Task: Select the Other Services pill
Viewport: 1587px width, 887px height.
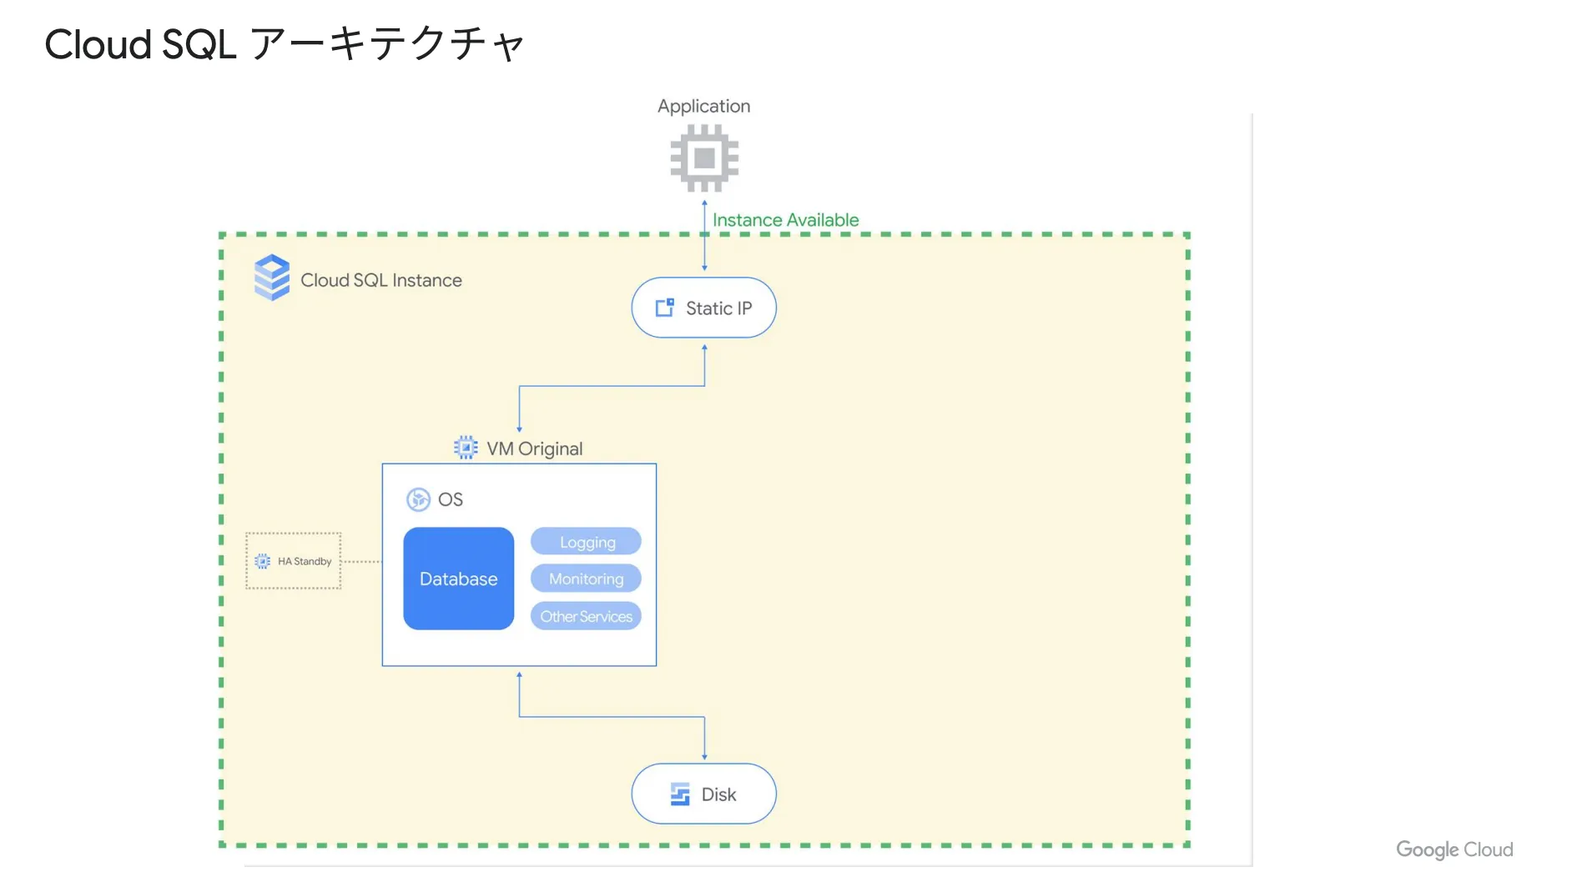Action: 587,616
